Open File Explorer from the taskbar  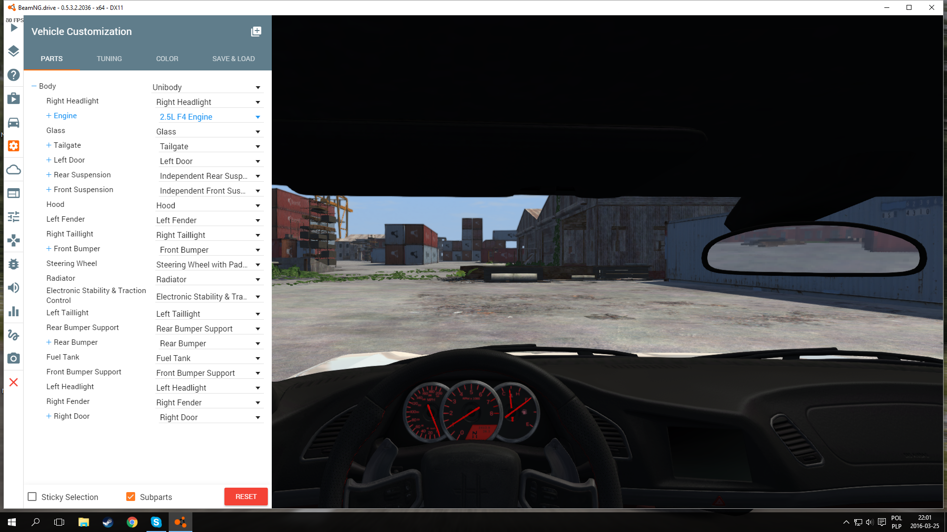[x=83, y=522]
